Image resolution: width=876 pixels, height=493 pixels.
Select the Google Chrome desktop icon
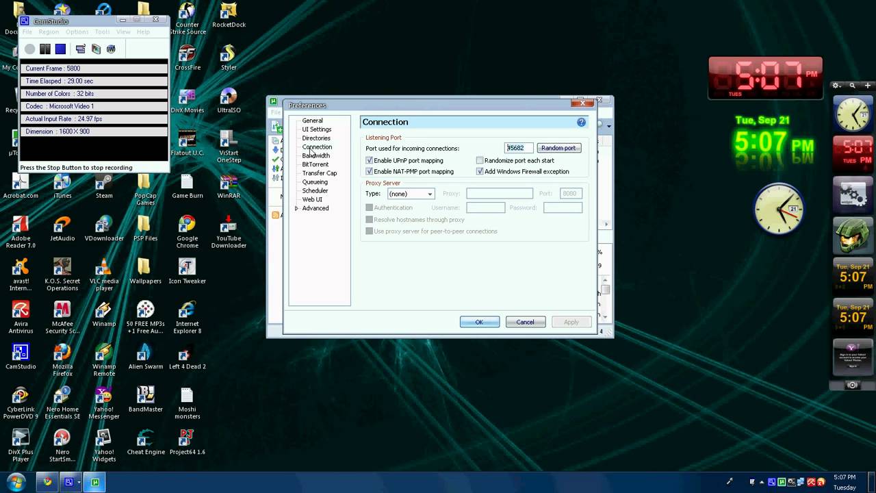pos(187,232)
